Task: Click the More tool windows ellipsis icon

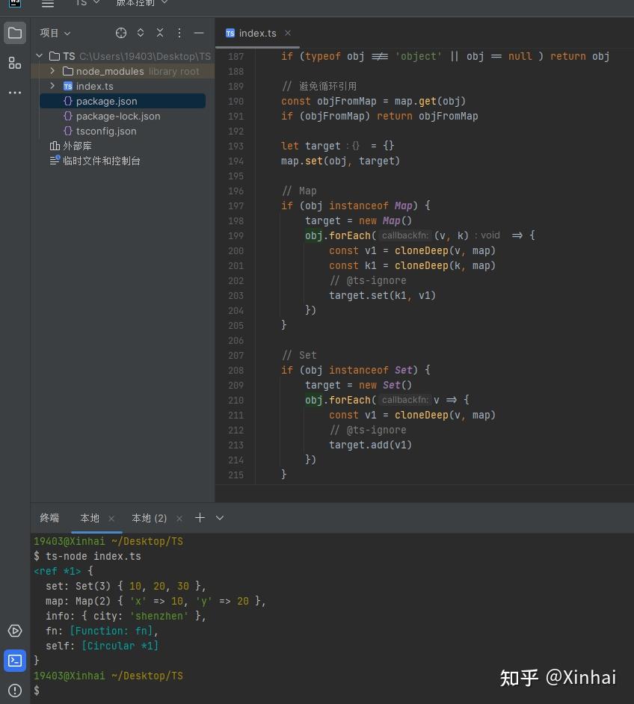Action: 15,93
